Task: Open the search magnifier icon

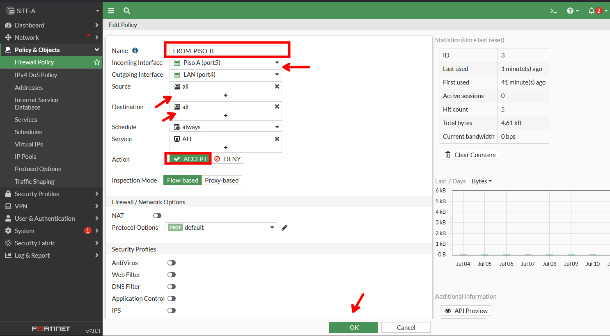Action: click(127, 11)
